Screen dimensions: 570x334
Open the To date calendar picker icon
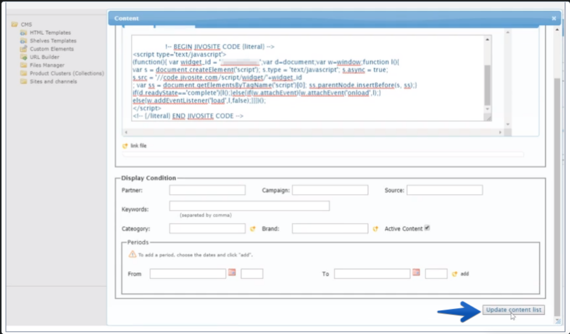[x=416, y=272]
